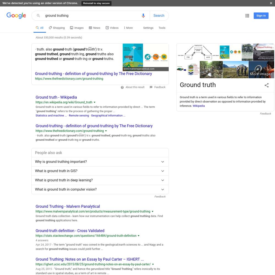Open the GIS layers diagram thumbnail

[188, 70]
